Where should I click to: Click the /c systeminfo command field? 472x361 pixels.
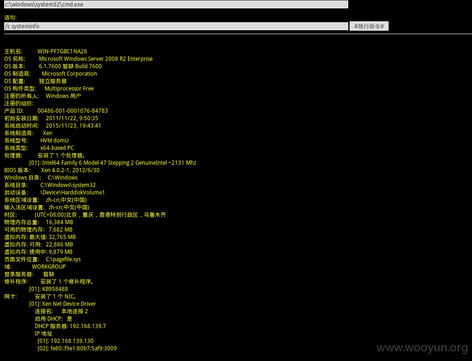(176, 26)
